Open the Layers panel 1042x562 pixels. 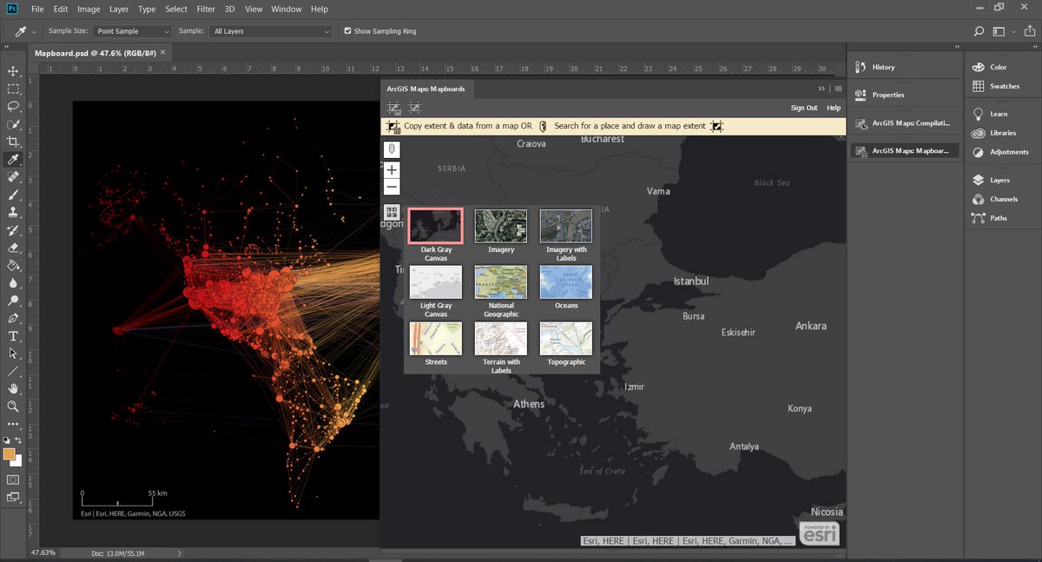pyautogui.click(x=1001, y=180)
